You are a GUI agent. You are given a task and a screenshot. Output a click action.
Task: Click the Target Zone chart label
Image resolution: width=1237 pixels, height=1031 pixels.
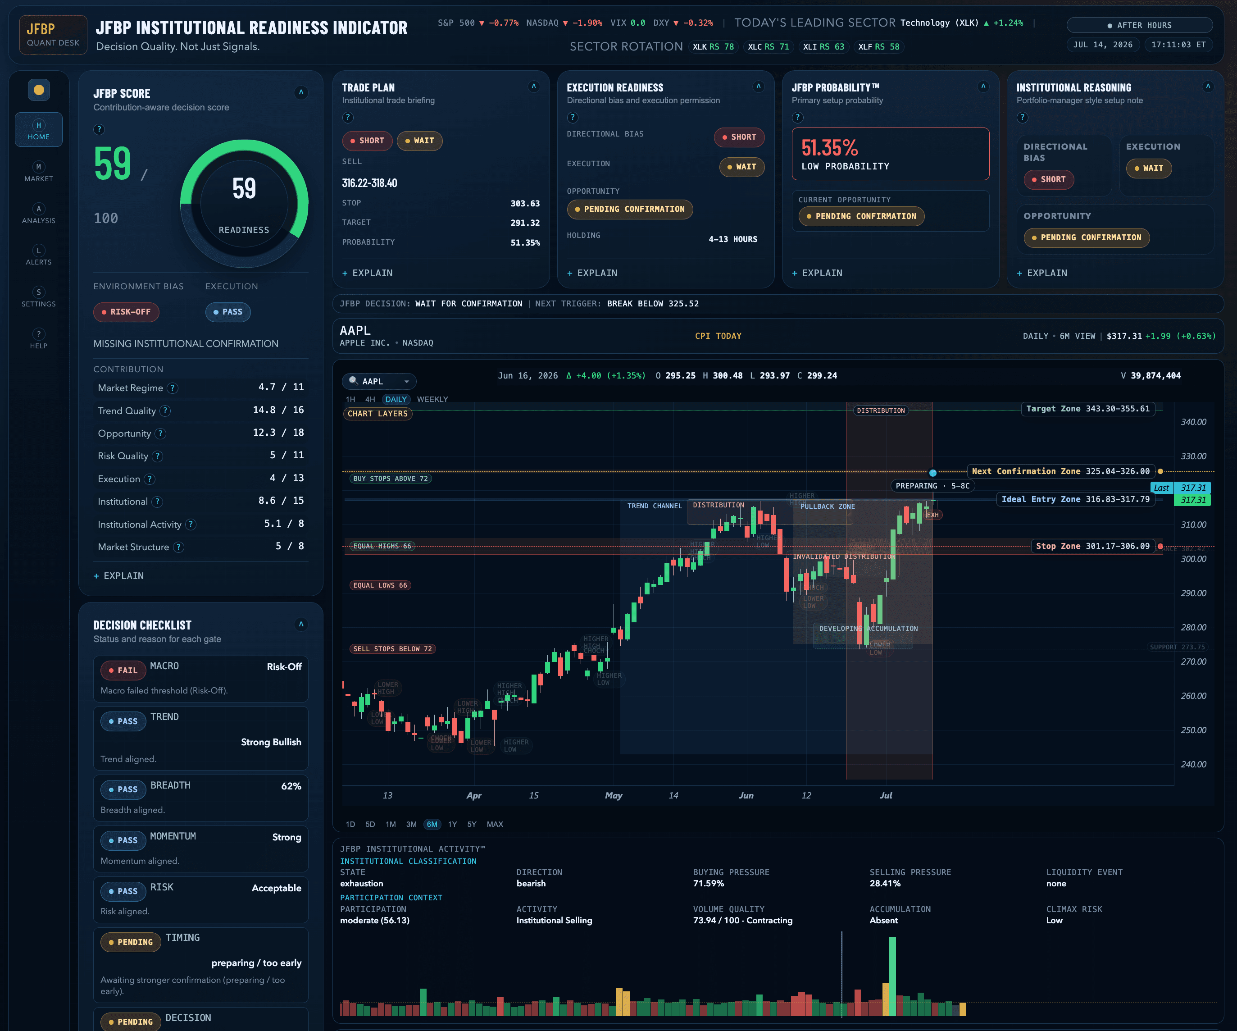point(1087,408)
